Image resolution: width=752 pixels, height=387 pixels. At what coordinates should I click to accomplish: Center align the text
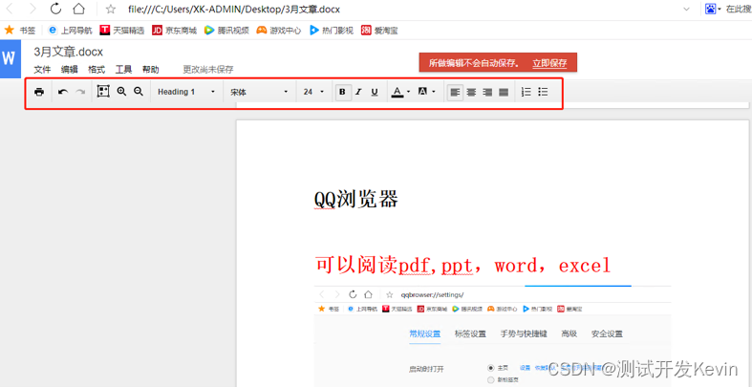point(471,93)
